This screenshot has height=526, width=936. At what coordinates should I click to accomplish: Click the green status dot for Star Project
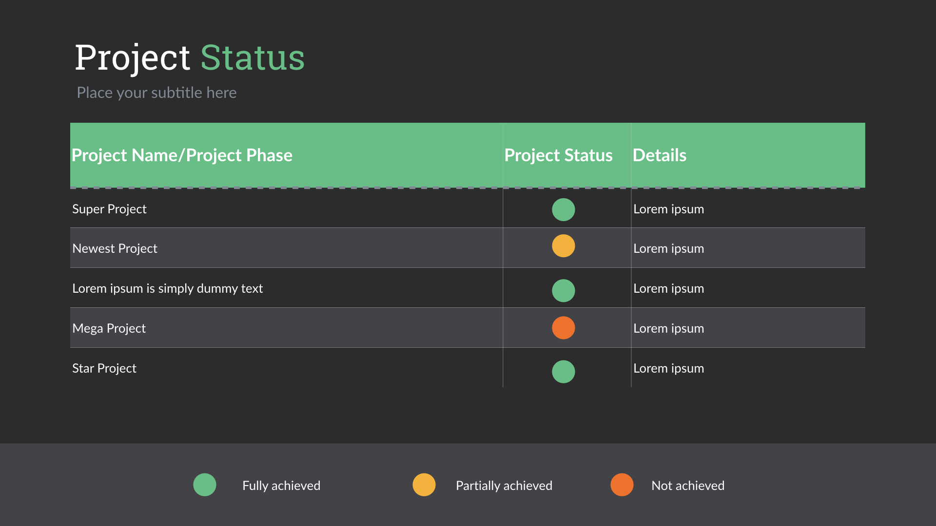[563, 371]
